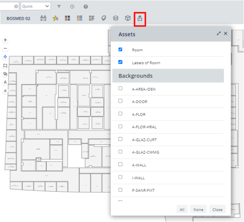Enable the A-WALL background layer
This screenshot has height=222, width=244.
pos(120,164)
